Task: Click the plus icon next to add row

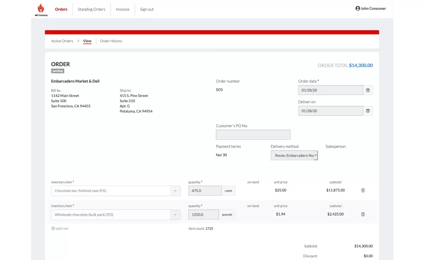Action: (x=53, y=228)
